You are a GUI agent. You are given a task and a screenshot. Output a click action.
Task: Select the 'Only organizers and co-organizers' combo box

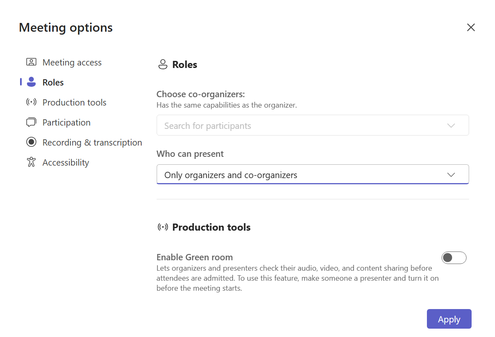(292, 175)
